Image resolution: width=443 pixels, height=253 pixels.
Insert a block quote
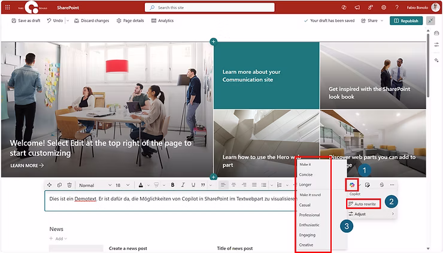point(203,185)
